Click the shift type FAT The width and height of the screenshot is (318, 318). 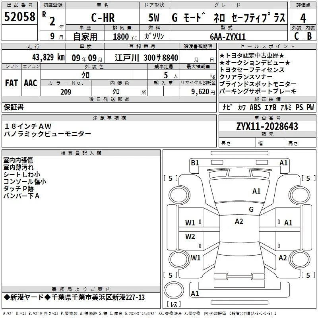[12, 83]
